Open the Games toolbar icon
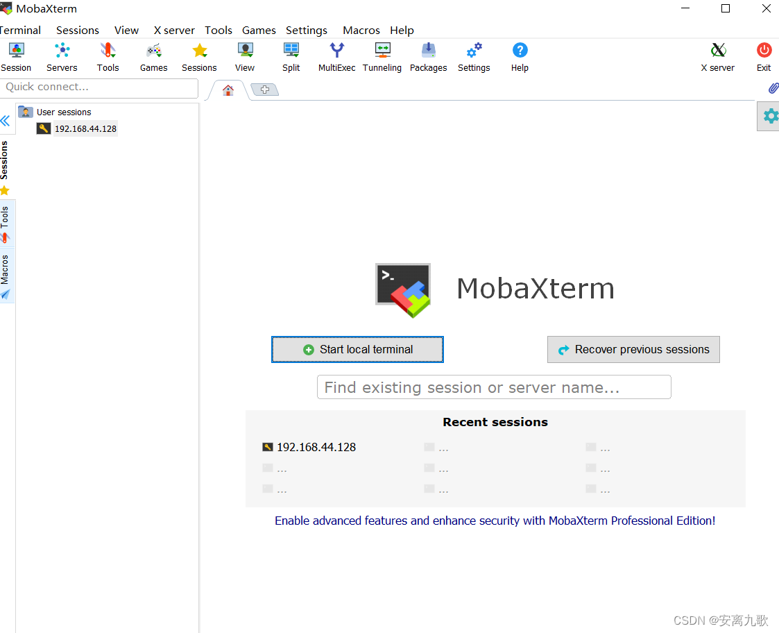779x633 pixels. pyautogui.click(x=153, y=57)
